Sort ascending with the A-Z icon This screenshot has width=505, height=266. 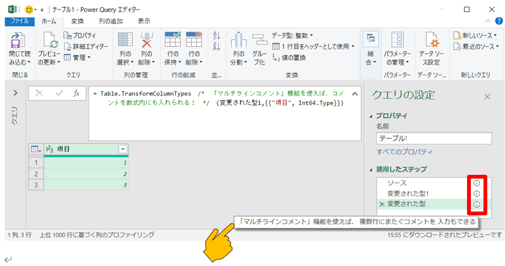click(x=216, y=35)
